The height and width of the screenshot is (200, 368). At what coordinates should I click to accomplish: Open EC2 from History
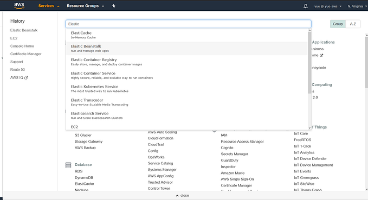(x=14, y=38)
